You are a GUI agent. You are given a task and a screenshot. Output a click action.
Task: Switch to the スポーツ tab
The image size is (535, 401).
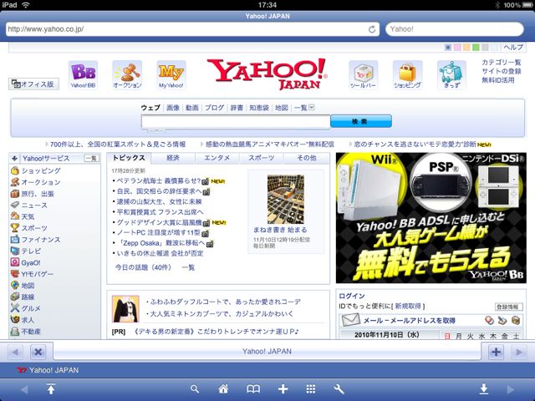tap(262, 158)
